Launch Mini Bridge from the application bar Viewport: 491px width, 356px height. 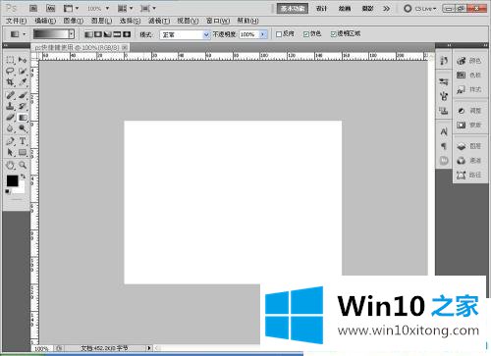pos(50,8)
